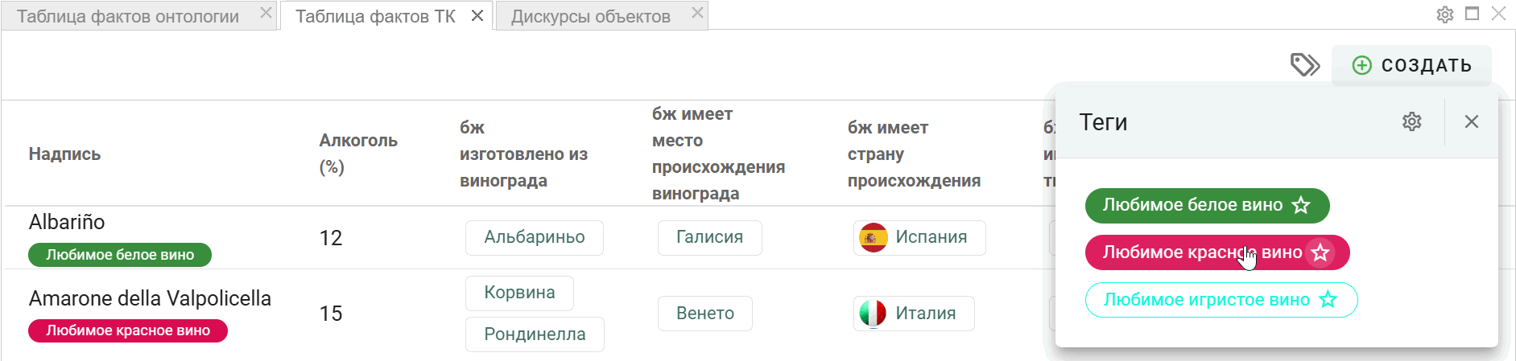1516x361 pixels.
Task: Open tag settings gear in Теги panel
Action: 1412,121
